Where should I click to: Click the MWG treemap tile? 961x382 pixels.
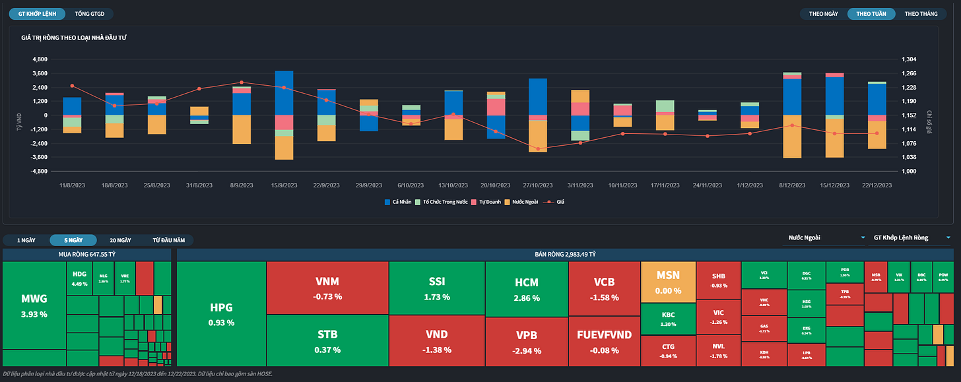34,305
